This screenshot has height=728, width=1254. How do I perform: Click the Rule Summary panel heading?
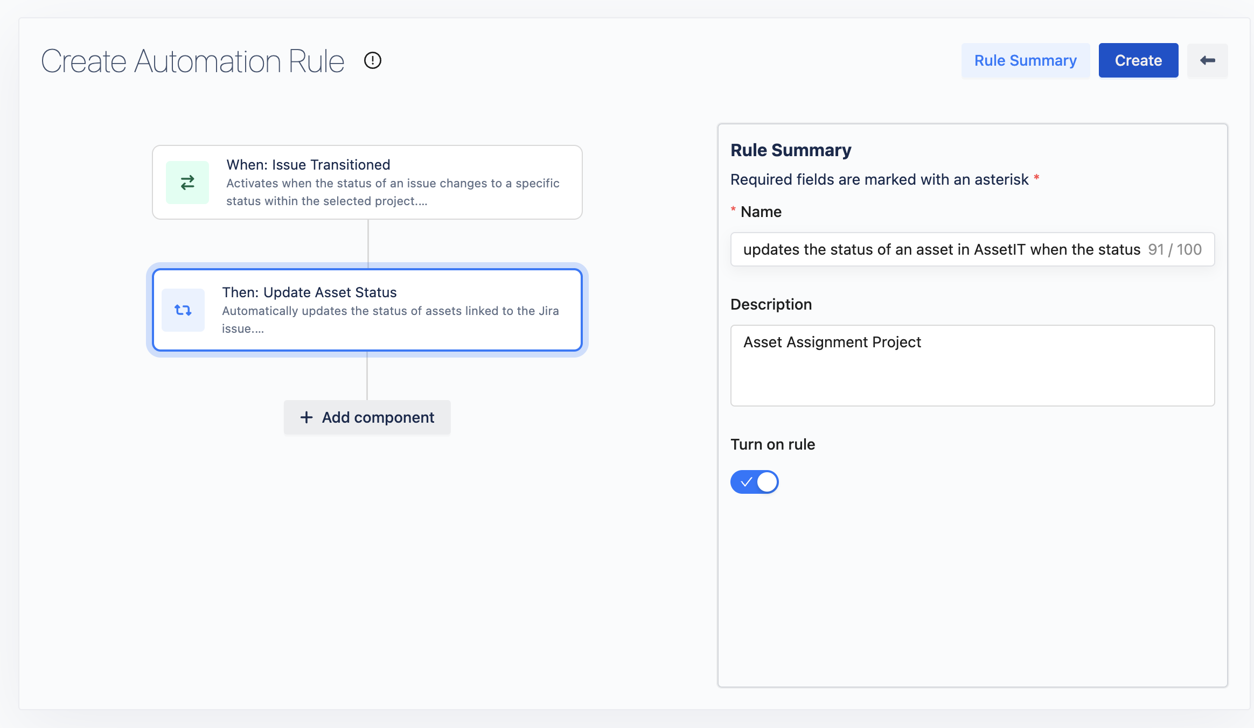click(791, 150)
